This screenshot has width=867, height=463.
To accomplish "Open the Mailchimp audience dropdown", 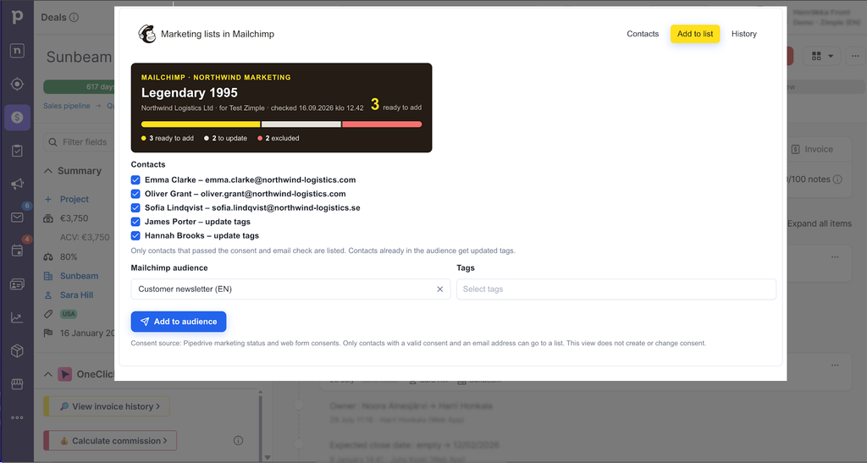I will (x=290, y=289).
